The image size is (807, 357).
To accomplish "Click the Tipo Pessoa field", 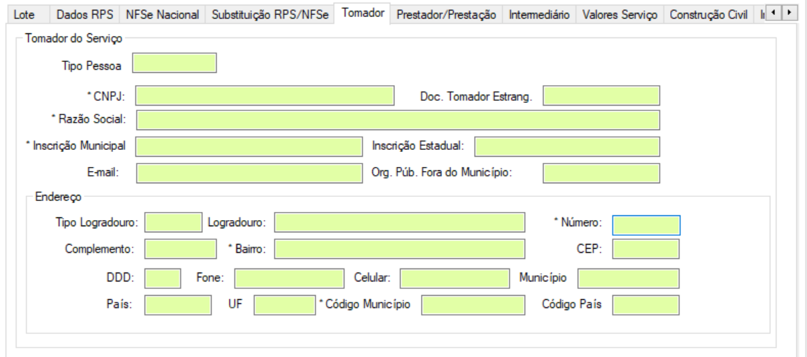I will 174,63.
